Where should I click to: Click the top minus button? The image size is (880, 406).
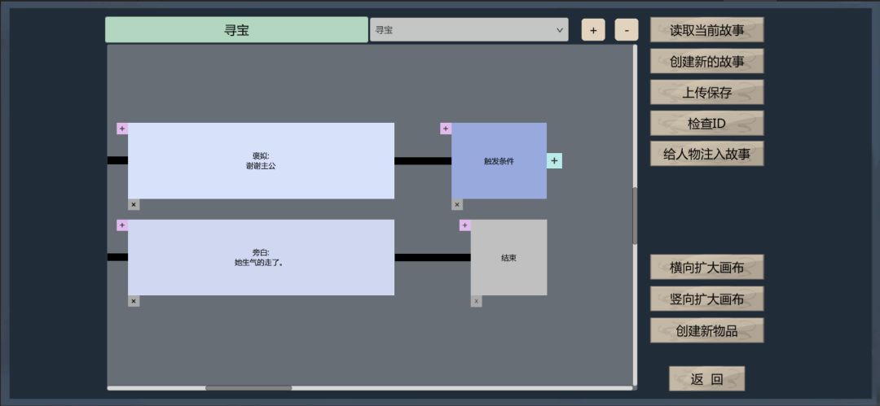tap(627, 30)
